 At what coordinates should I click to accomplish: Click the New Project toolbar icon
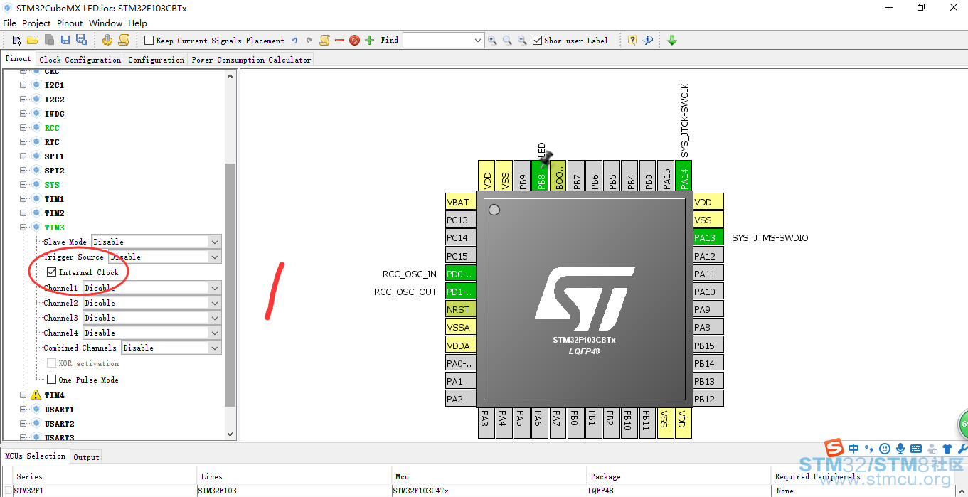point(17,41)
